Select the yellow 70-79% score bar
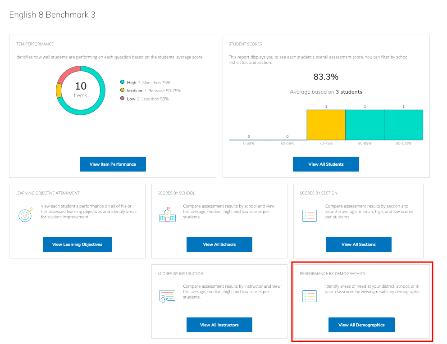The image size is (447, 344). coord(326,125)
